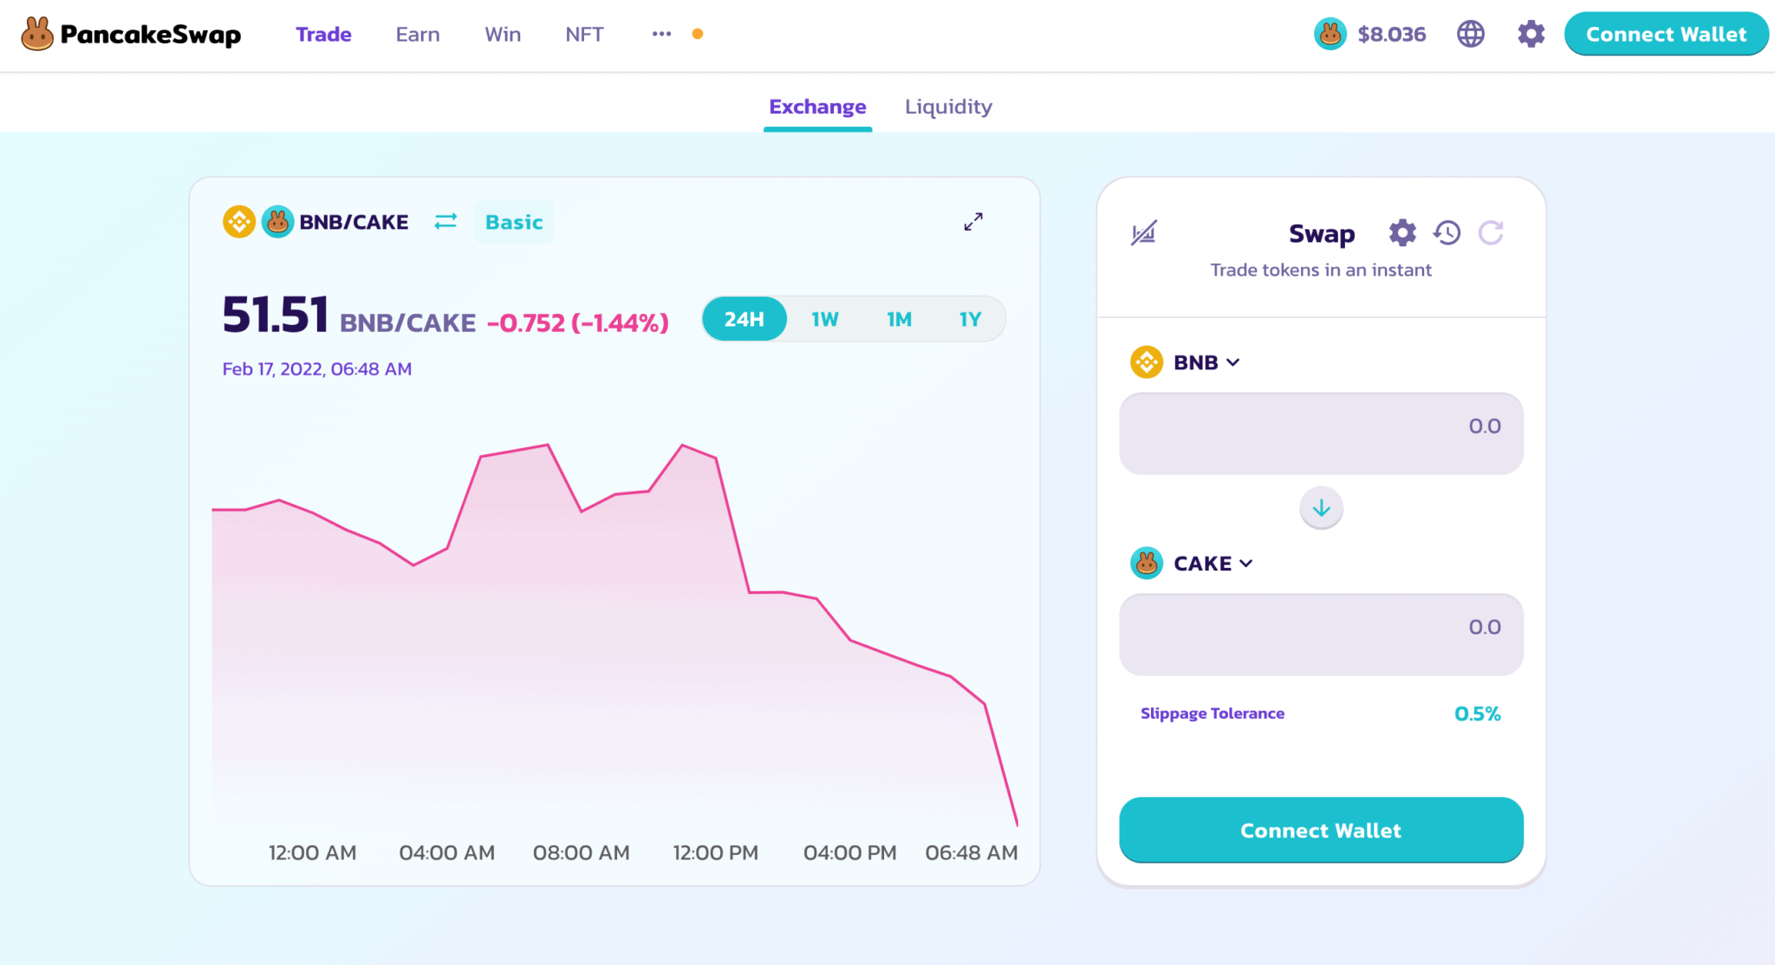Open the language globe selector
Screen dimensions: 1775x965
pyautogui.click(x=1471, y=34)
